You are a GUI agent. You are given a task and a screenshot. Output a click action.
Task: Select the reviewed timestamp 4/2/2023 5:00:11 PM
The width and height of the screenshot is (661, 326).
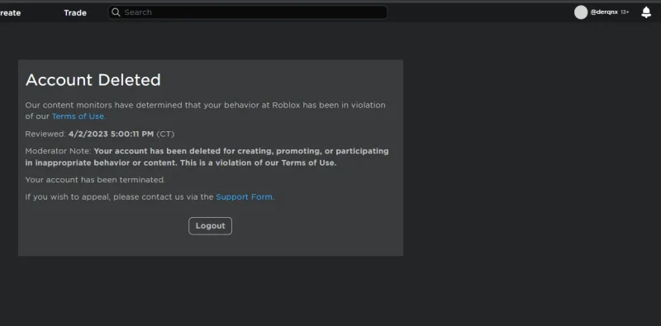[x=111, y=134]
